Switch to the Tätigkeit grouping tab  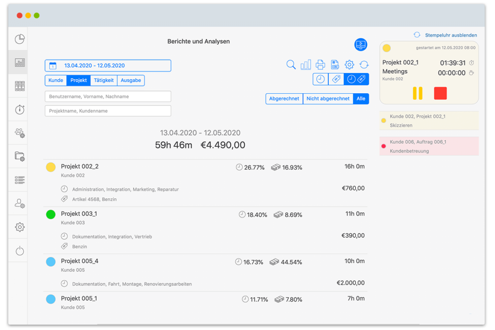(x=103, y=80)
